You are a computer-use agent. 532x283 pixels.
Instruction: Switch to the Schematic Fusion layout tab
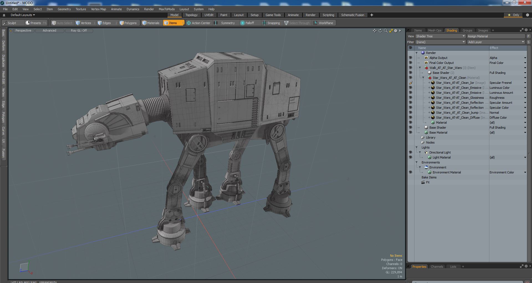[352, 15]
